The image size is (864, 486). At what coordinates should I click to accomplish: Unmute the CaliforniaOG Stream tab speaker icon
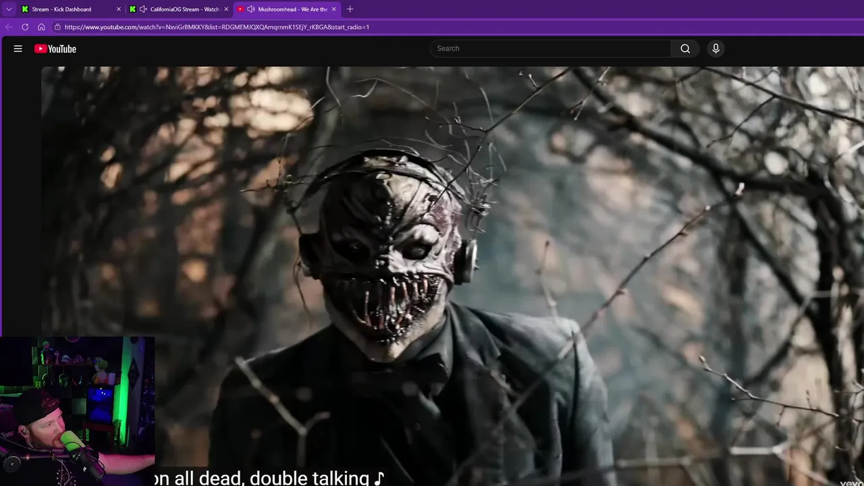pos(143,9)
